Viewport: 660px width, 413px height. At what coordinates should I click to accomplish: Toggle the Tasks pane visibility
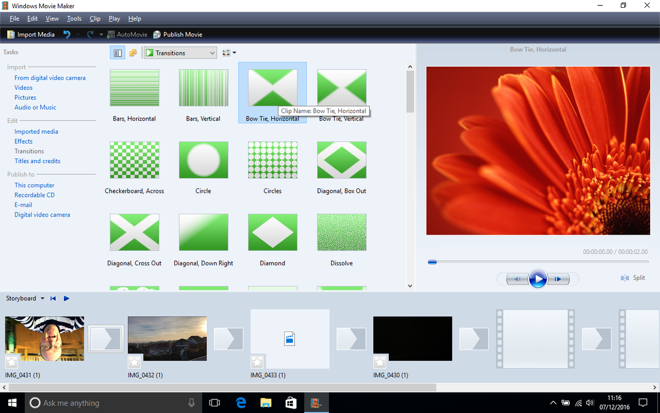pos(117,52)
